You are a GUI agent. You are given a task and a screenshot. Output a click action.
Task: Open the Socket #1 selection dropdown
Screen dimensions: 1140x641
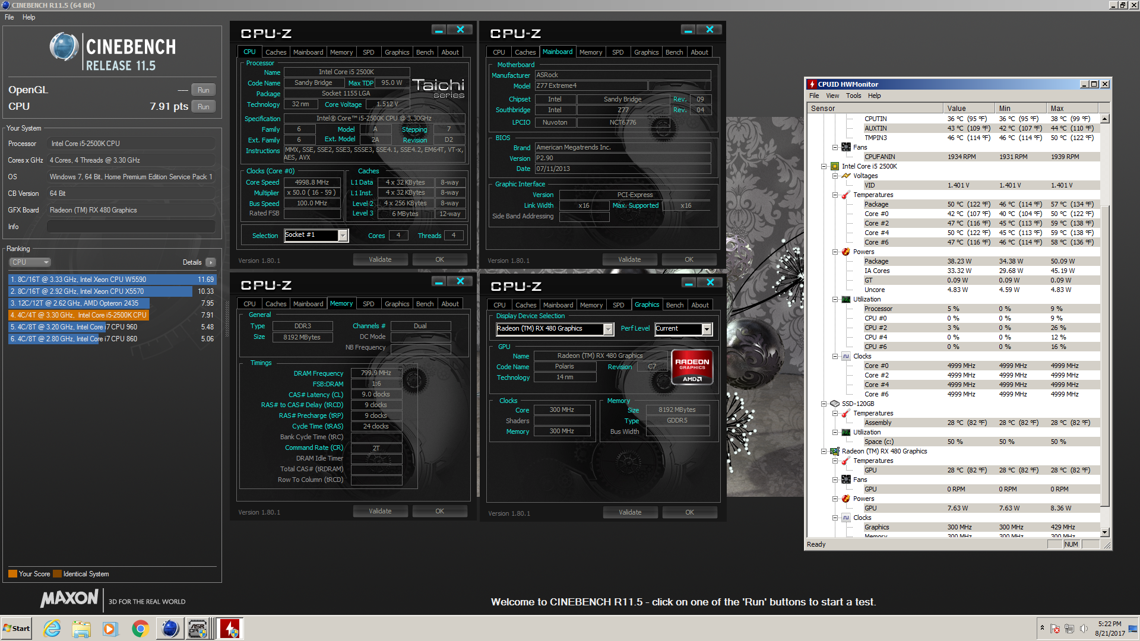(x=343, y=236)
